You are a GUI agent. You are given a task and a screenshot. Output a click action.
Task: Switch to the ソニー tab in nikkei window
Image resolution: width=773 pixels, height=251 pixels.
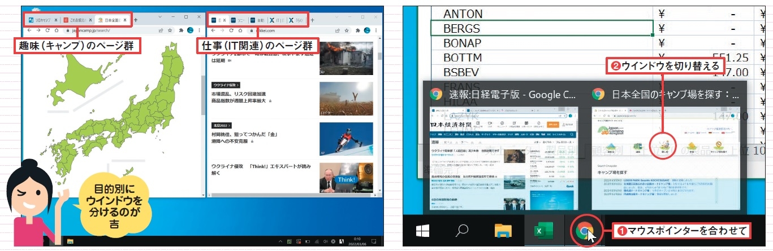coord(238,20)
